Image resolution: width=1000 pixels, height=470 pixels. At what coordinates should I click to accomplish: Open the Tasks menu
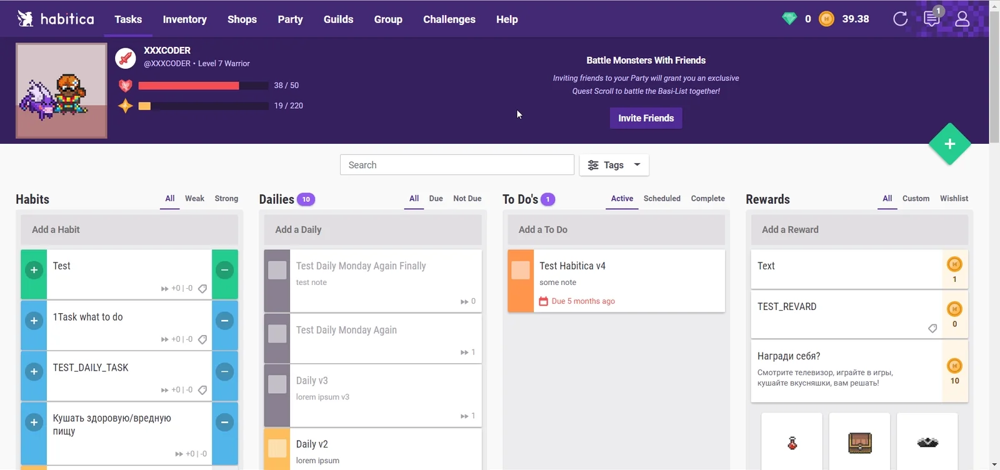pyautogui.click(x=128, y=19)
